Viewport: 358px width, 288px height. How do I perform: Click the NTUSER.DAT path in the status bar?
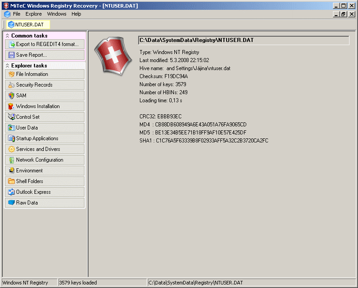pyautogui.click(x=197, y=282)
